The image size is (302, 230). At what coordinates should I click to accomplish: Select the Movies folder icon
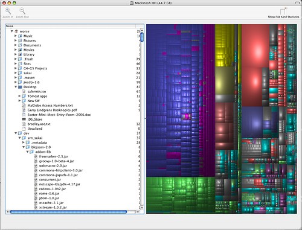click(20, 50)
